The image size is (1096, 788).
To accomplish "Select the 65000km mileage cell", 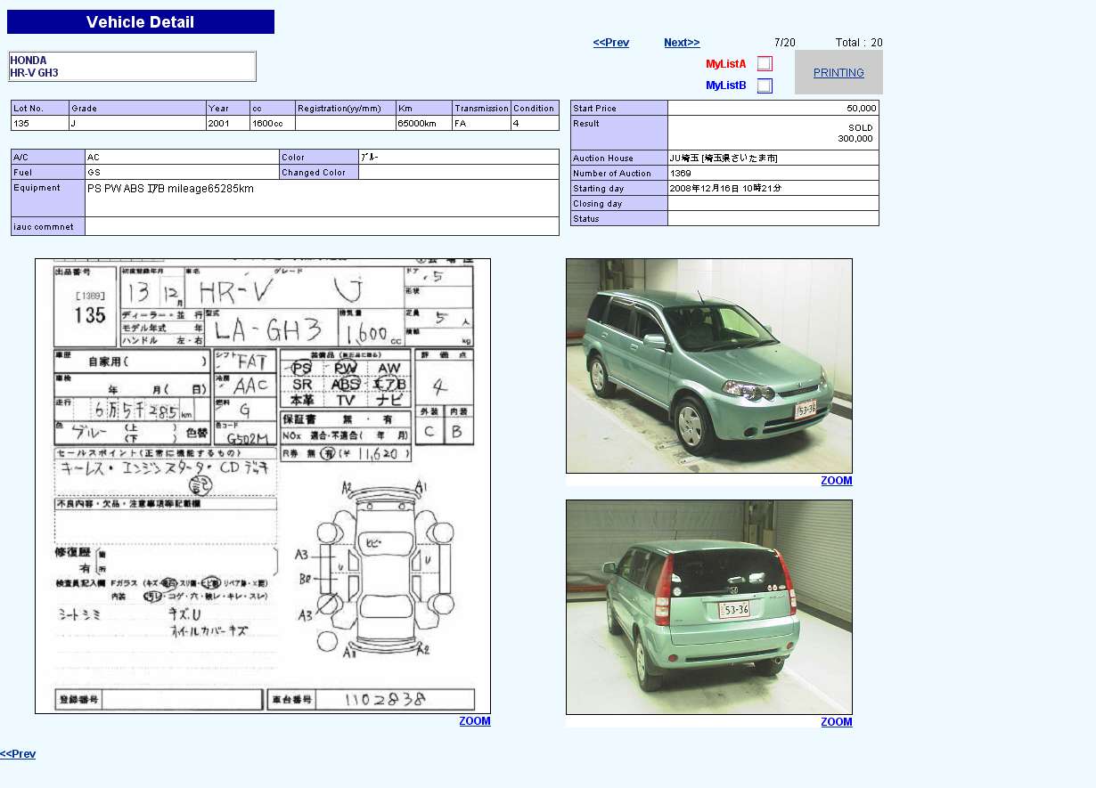I will (424, 124).
